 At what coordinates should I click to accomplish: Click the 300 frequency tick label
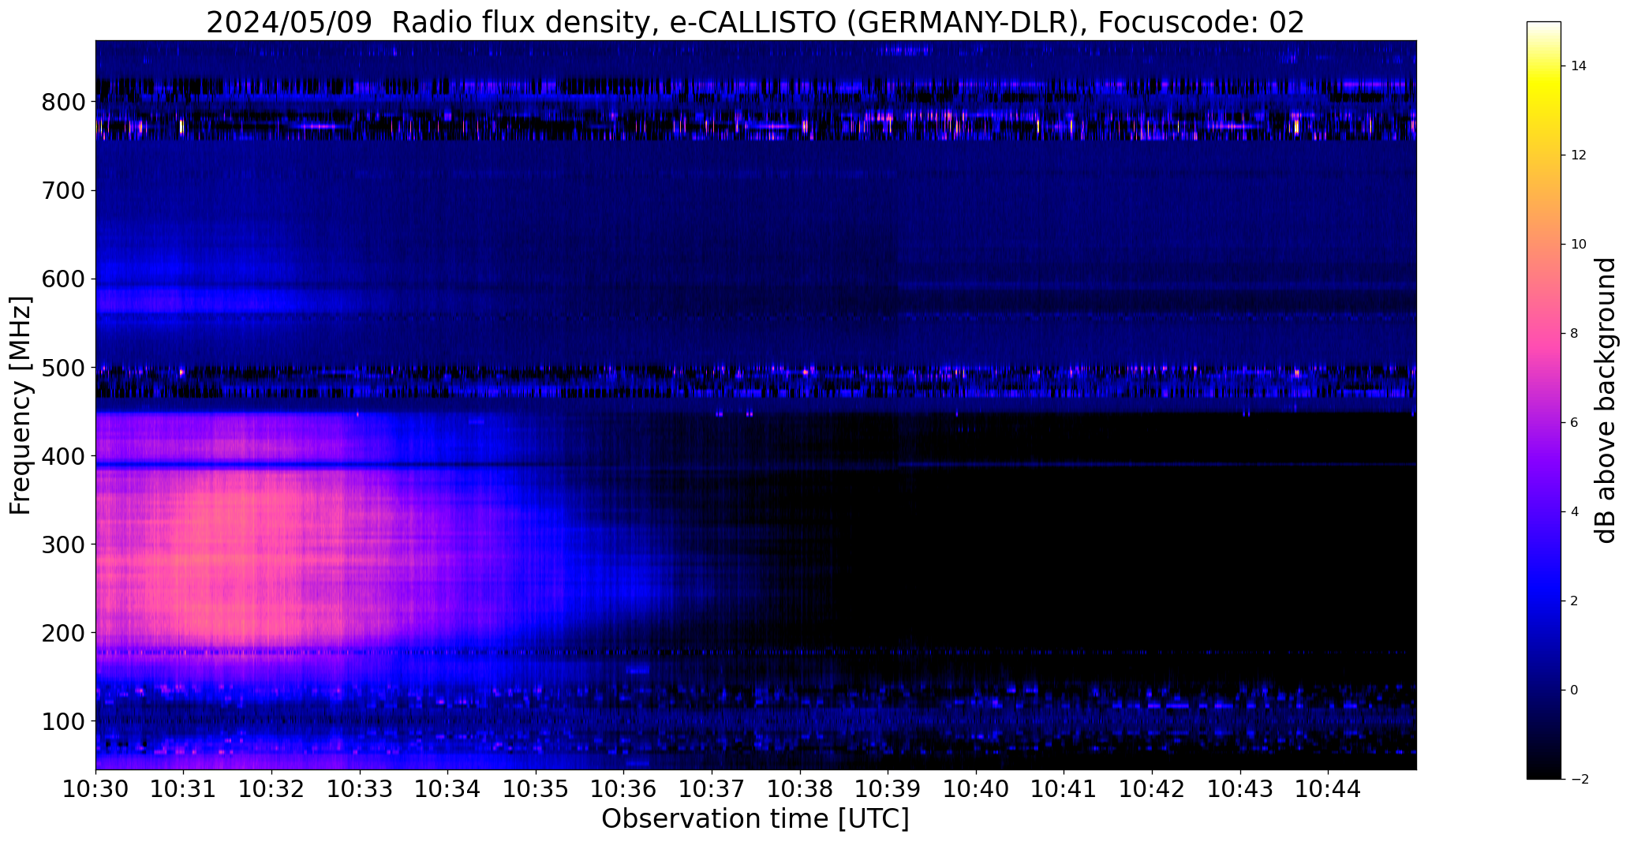[x=62, y=544]
